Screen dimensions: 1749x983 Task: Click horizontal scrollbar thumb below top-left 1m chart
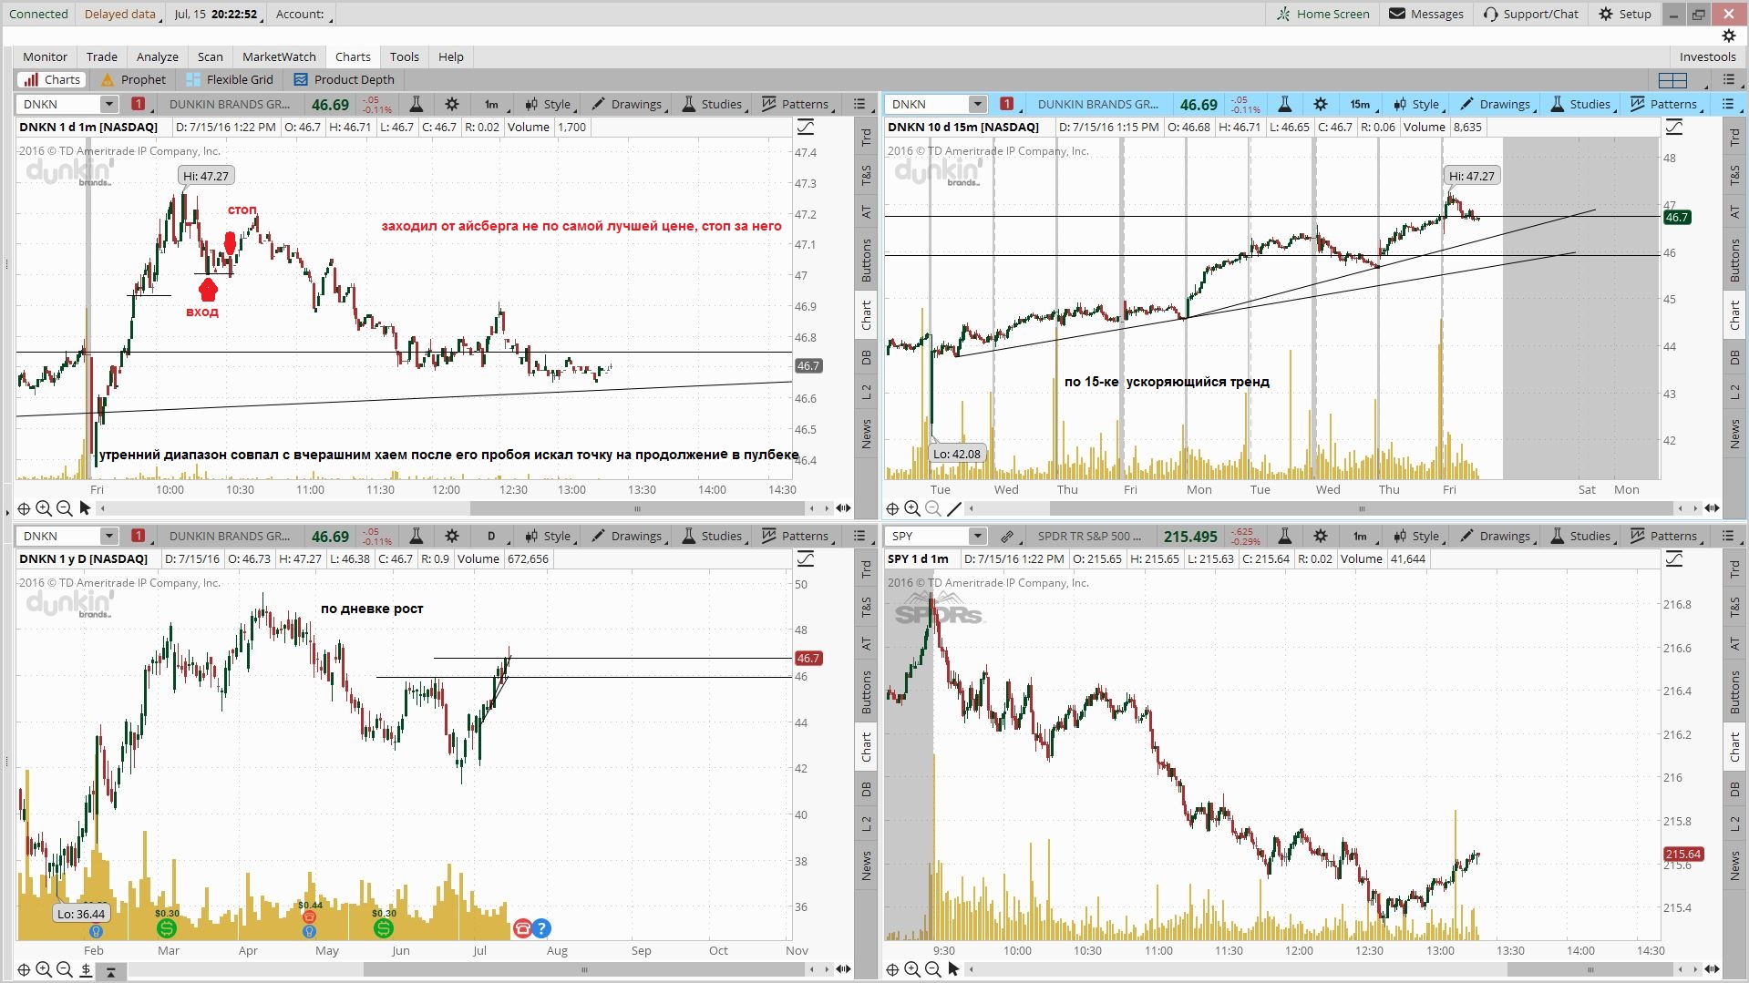click(x=637, y=508)
